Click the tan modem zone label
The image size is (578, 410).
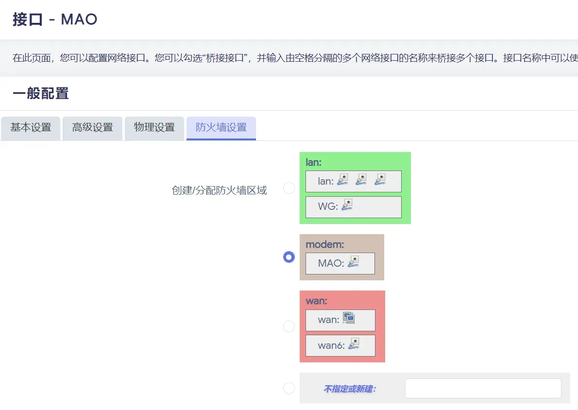(x=325, y=244)
